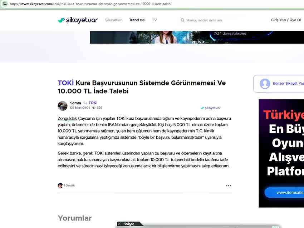Open the TOKİ link next to Semra

coord(93,103)
